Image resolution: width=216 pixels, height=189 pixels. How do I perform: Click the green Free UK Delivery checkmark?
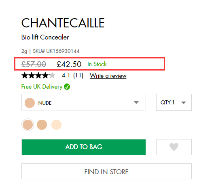tap(67, 87)
